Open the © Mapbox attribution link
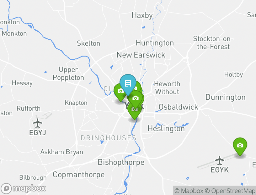The width and height of the screenshot is (256, 195). coord(189,191)
